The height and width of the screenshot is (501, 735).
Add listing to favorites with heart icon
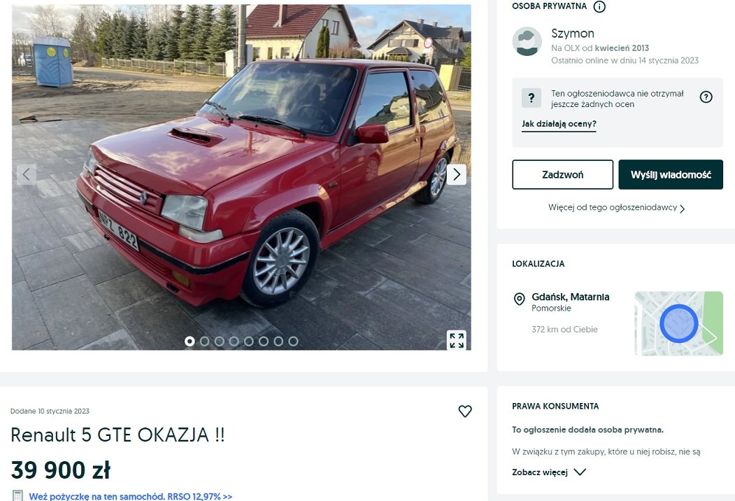464,411
